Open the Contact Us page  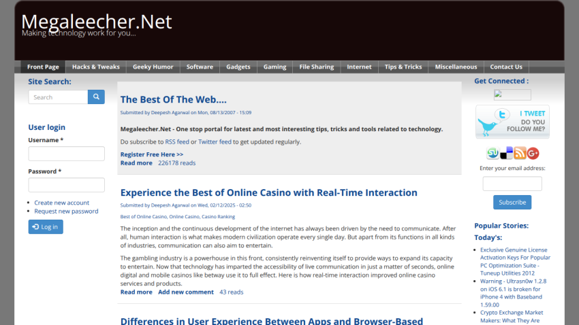506,67
